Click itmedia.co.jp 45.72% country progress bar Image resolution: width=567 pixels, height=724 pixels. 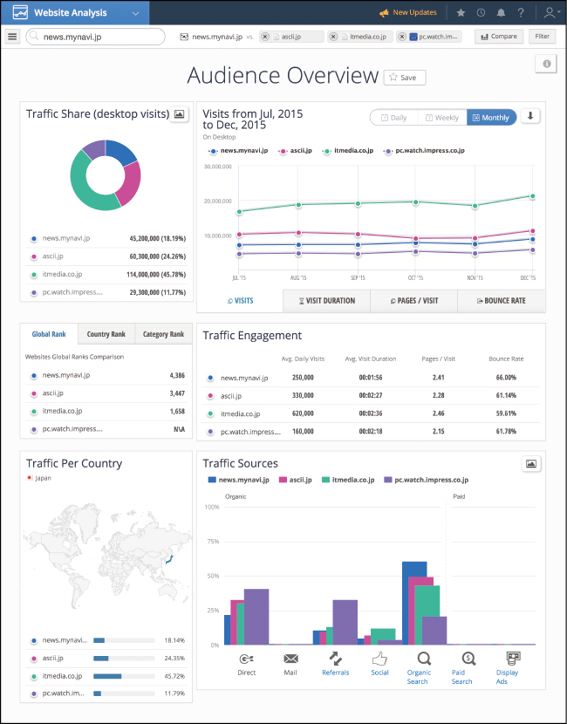(124, 676)
